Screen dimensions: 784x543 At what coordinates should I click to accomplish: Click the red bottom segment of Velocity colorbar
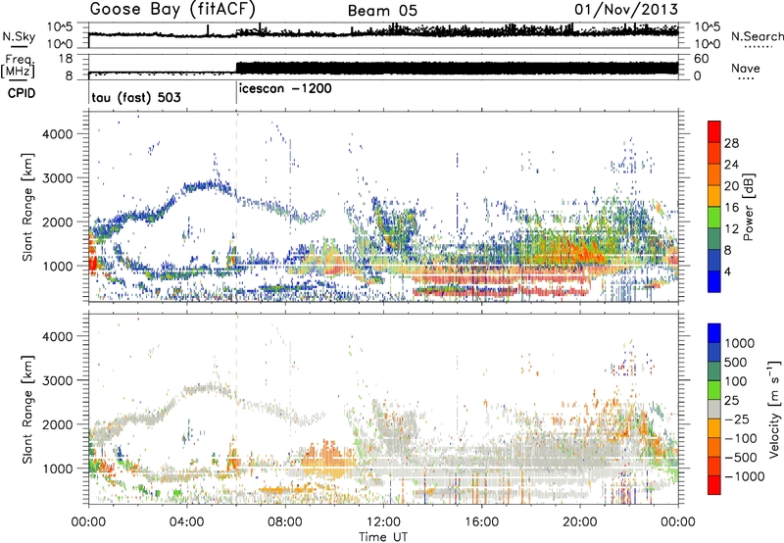(714, 485)
